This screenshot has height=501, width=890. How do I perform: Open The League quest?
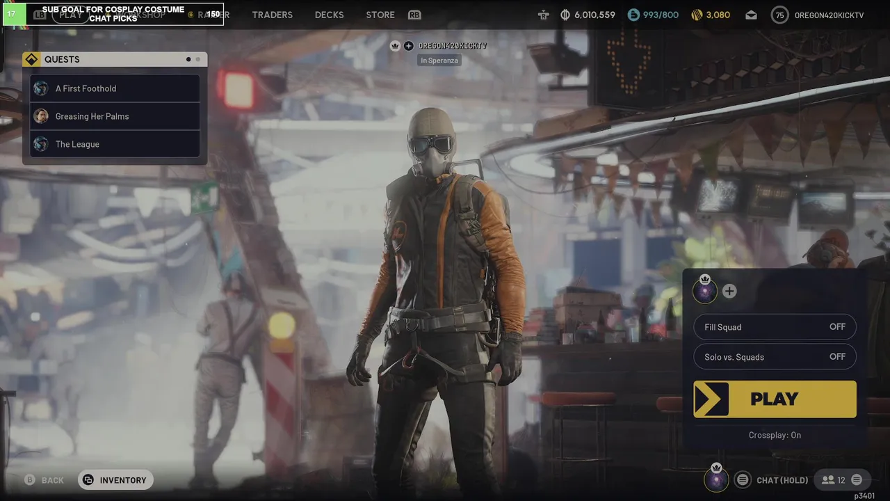pyautogui.click(x=115, y=144)
